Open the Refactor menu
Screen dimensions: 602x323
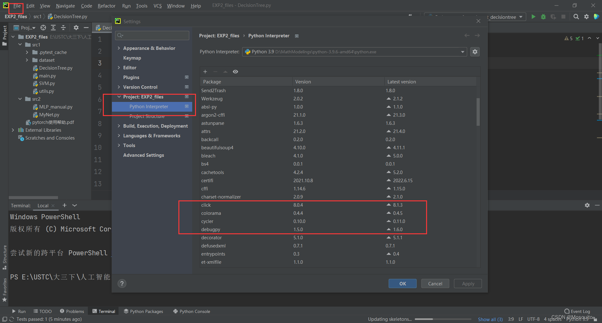pyautogui.click(x=106, y=6)
